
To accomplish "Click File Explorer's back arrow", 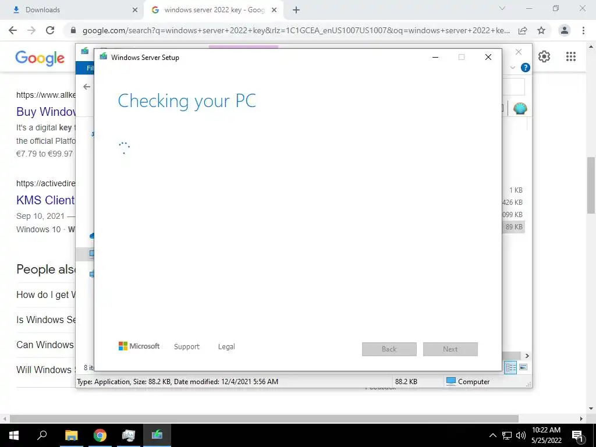I will coord(87,87).
